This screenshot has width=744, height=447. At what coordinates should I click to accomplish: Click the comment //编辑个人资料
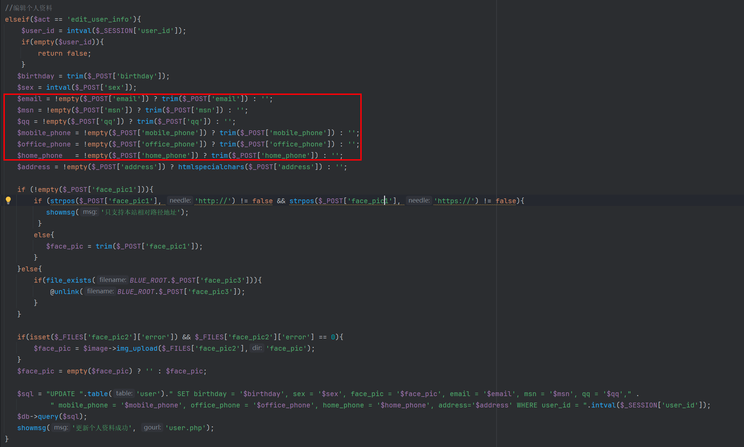29,8
